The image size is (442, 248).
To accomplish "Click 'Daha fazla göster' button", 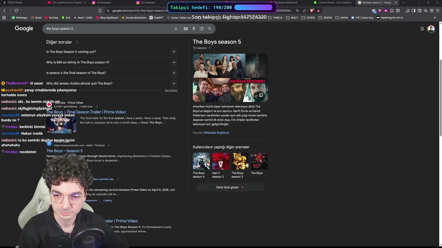I will 230,187.
